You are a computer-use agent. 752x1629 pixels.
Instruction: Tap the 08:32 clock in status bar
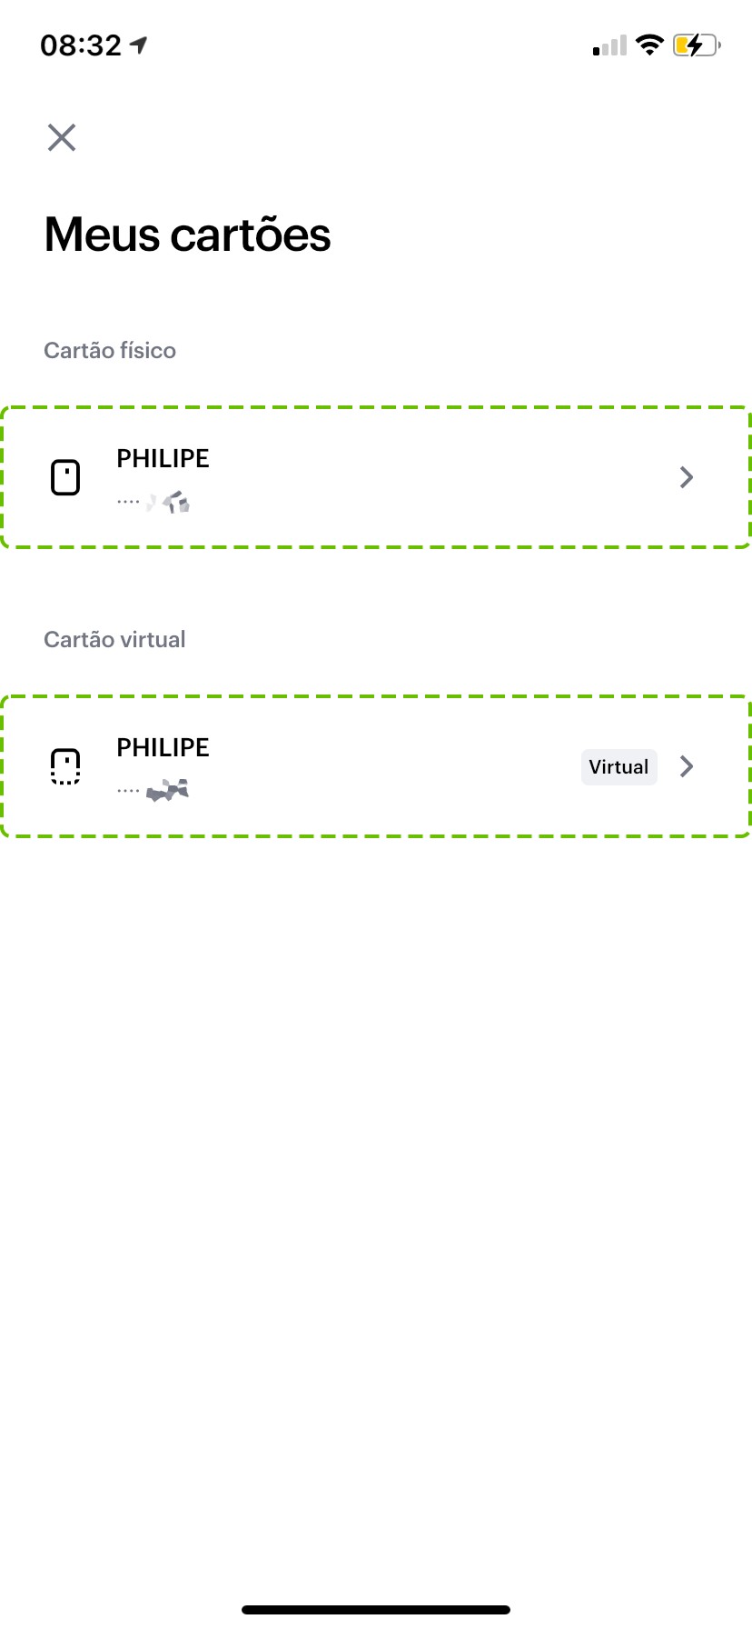pyautogui.click(x=81, y=45)
